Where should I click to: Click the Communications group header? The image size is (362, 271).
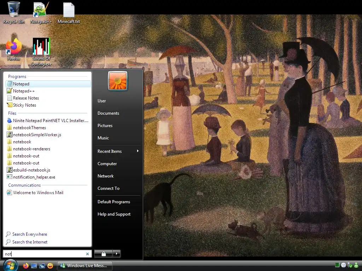click(x=24, y=185)
